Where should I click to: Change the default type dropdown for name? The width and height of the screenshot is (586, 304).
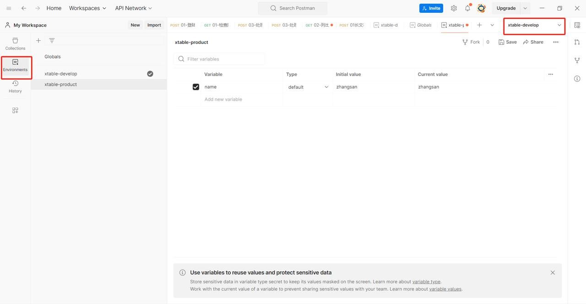308,87
